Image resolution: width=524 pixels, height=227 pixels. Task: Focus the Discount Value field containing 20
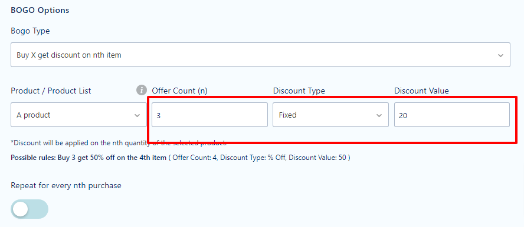(452, 115)
